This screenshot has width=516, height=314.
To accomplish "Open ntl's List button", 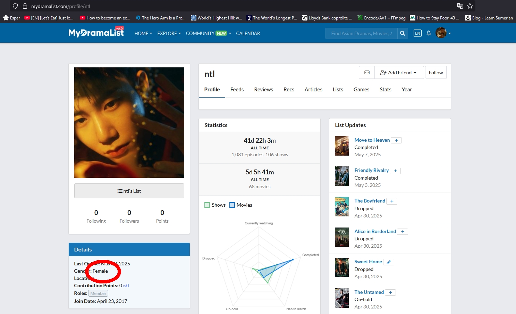I will pyautogui.click(x=129, y=191).
